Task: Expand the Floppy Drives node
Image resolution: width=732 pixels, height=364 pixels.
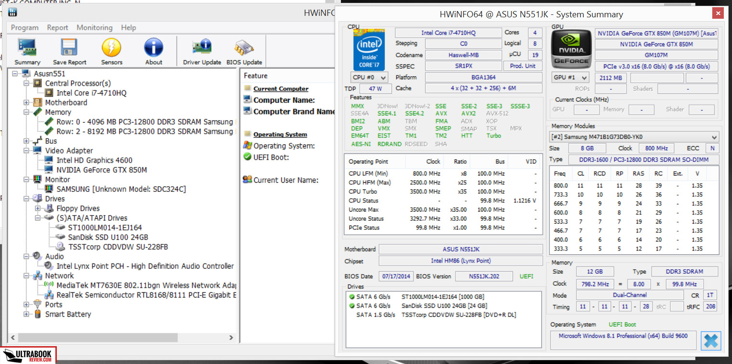Action: [38, 208]
